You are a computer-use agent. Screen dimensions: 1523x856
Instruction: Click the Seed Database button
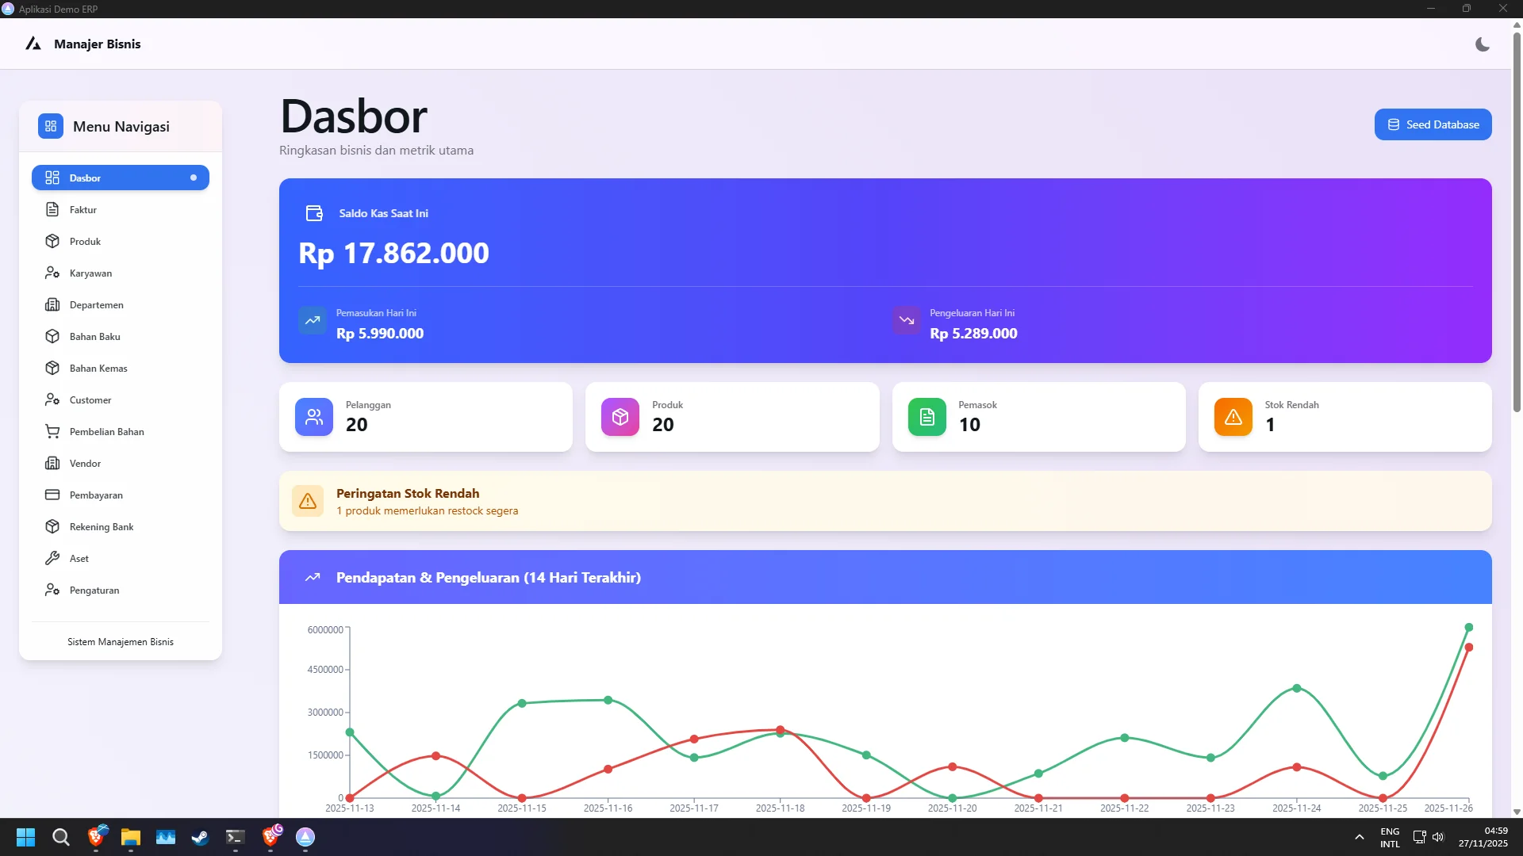[x=1433, y=124]
